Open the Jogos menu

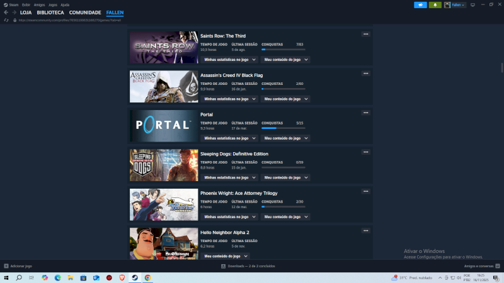click(53, 5)
